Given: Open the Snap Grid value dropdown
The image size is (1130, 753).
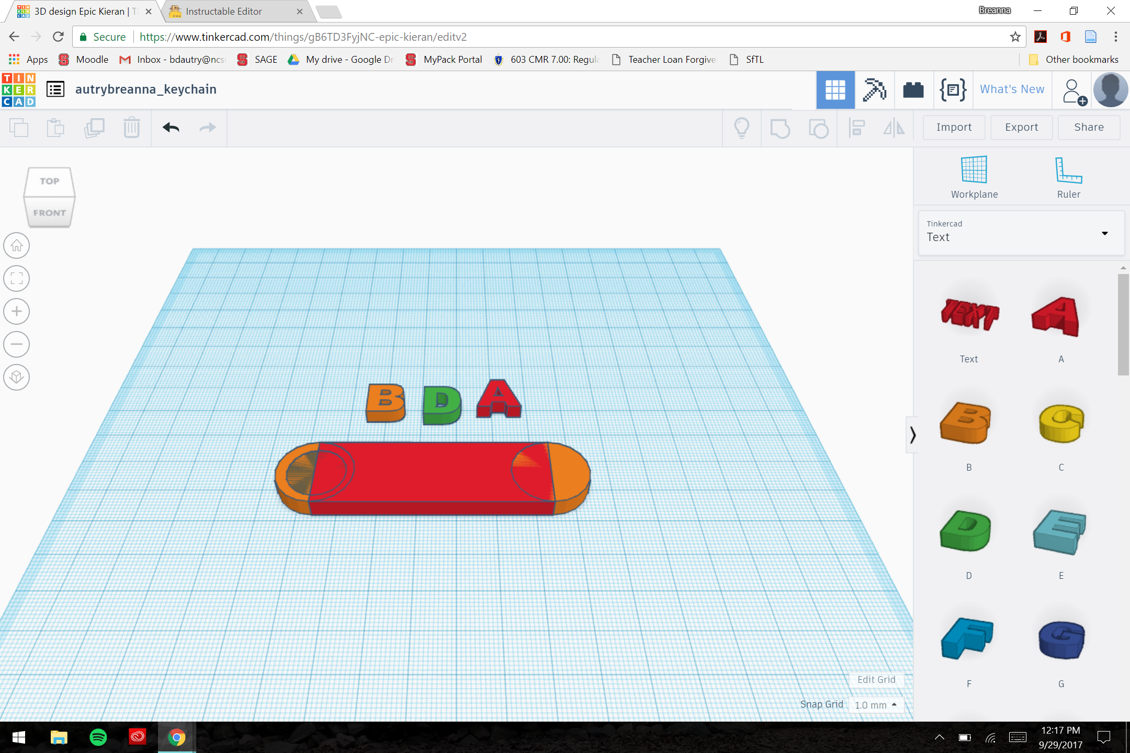Looking at the screenshot, I should 875,704.
